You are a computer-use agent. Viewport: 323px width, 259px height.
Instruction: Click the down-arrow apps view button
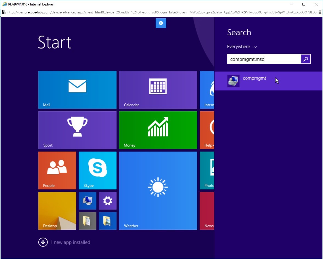coord(43,242)
